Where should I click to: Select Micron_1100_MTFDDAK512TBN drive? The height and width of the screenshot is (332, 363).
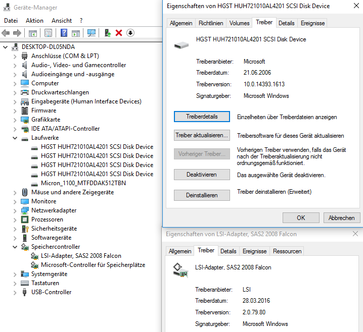(x=83, y=183)
